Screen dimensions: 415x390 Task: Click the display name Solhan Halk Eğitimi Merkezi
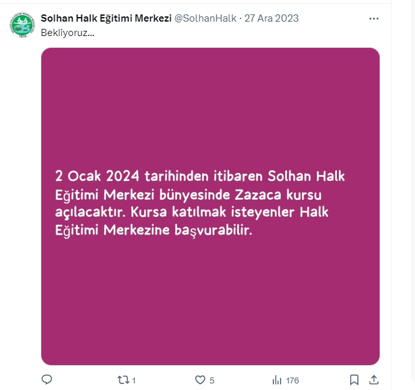[106, 18]
